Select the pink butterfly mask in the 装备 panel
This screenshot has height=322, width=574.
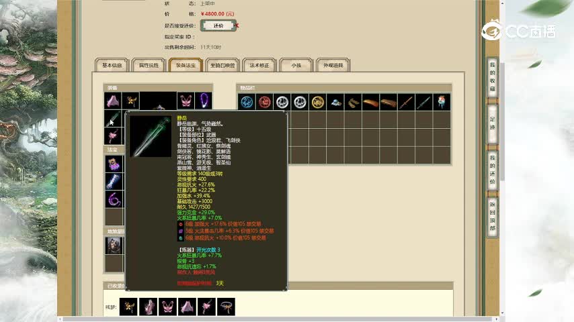pyautogui.click(x=186, y=101)
